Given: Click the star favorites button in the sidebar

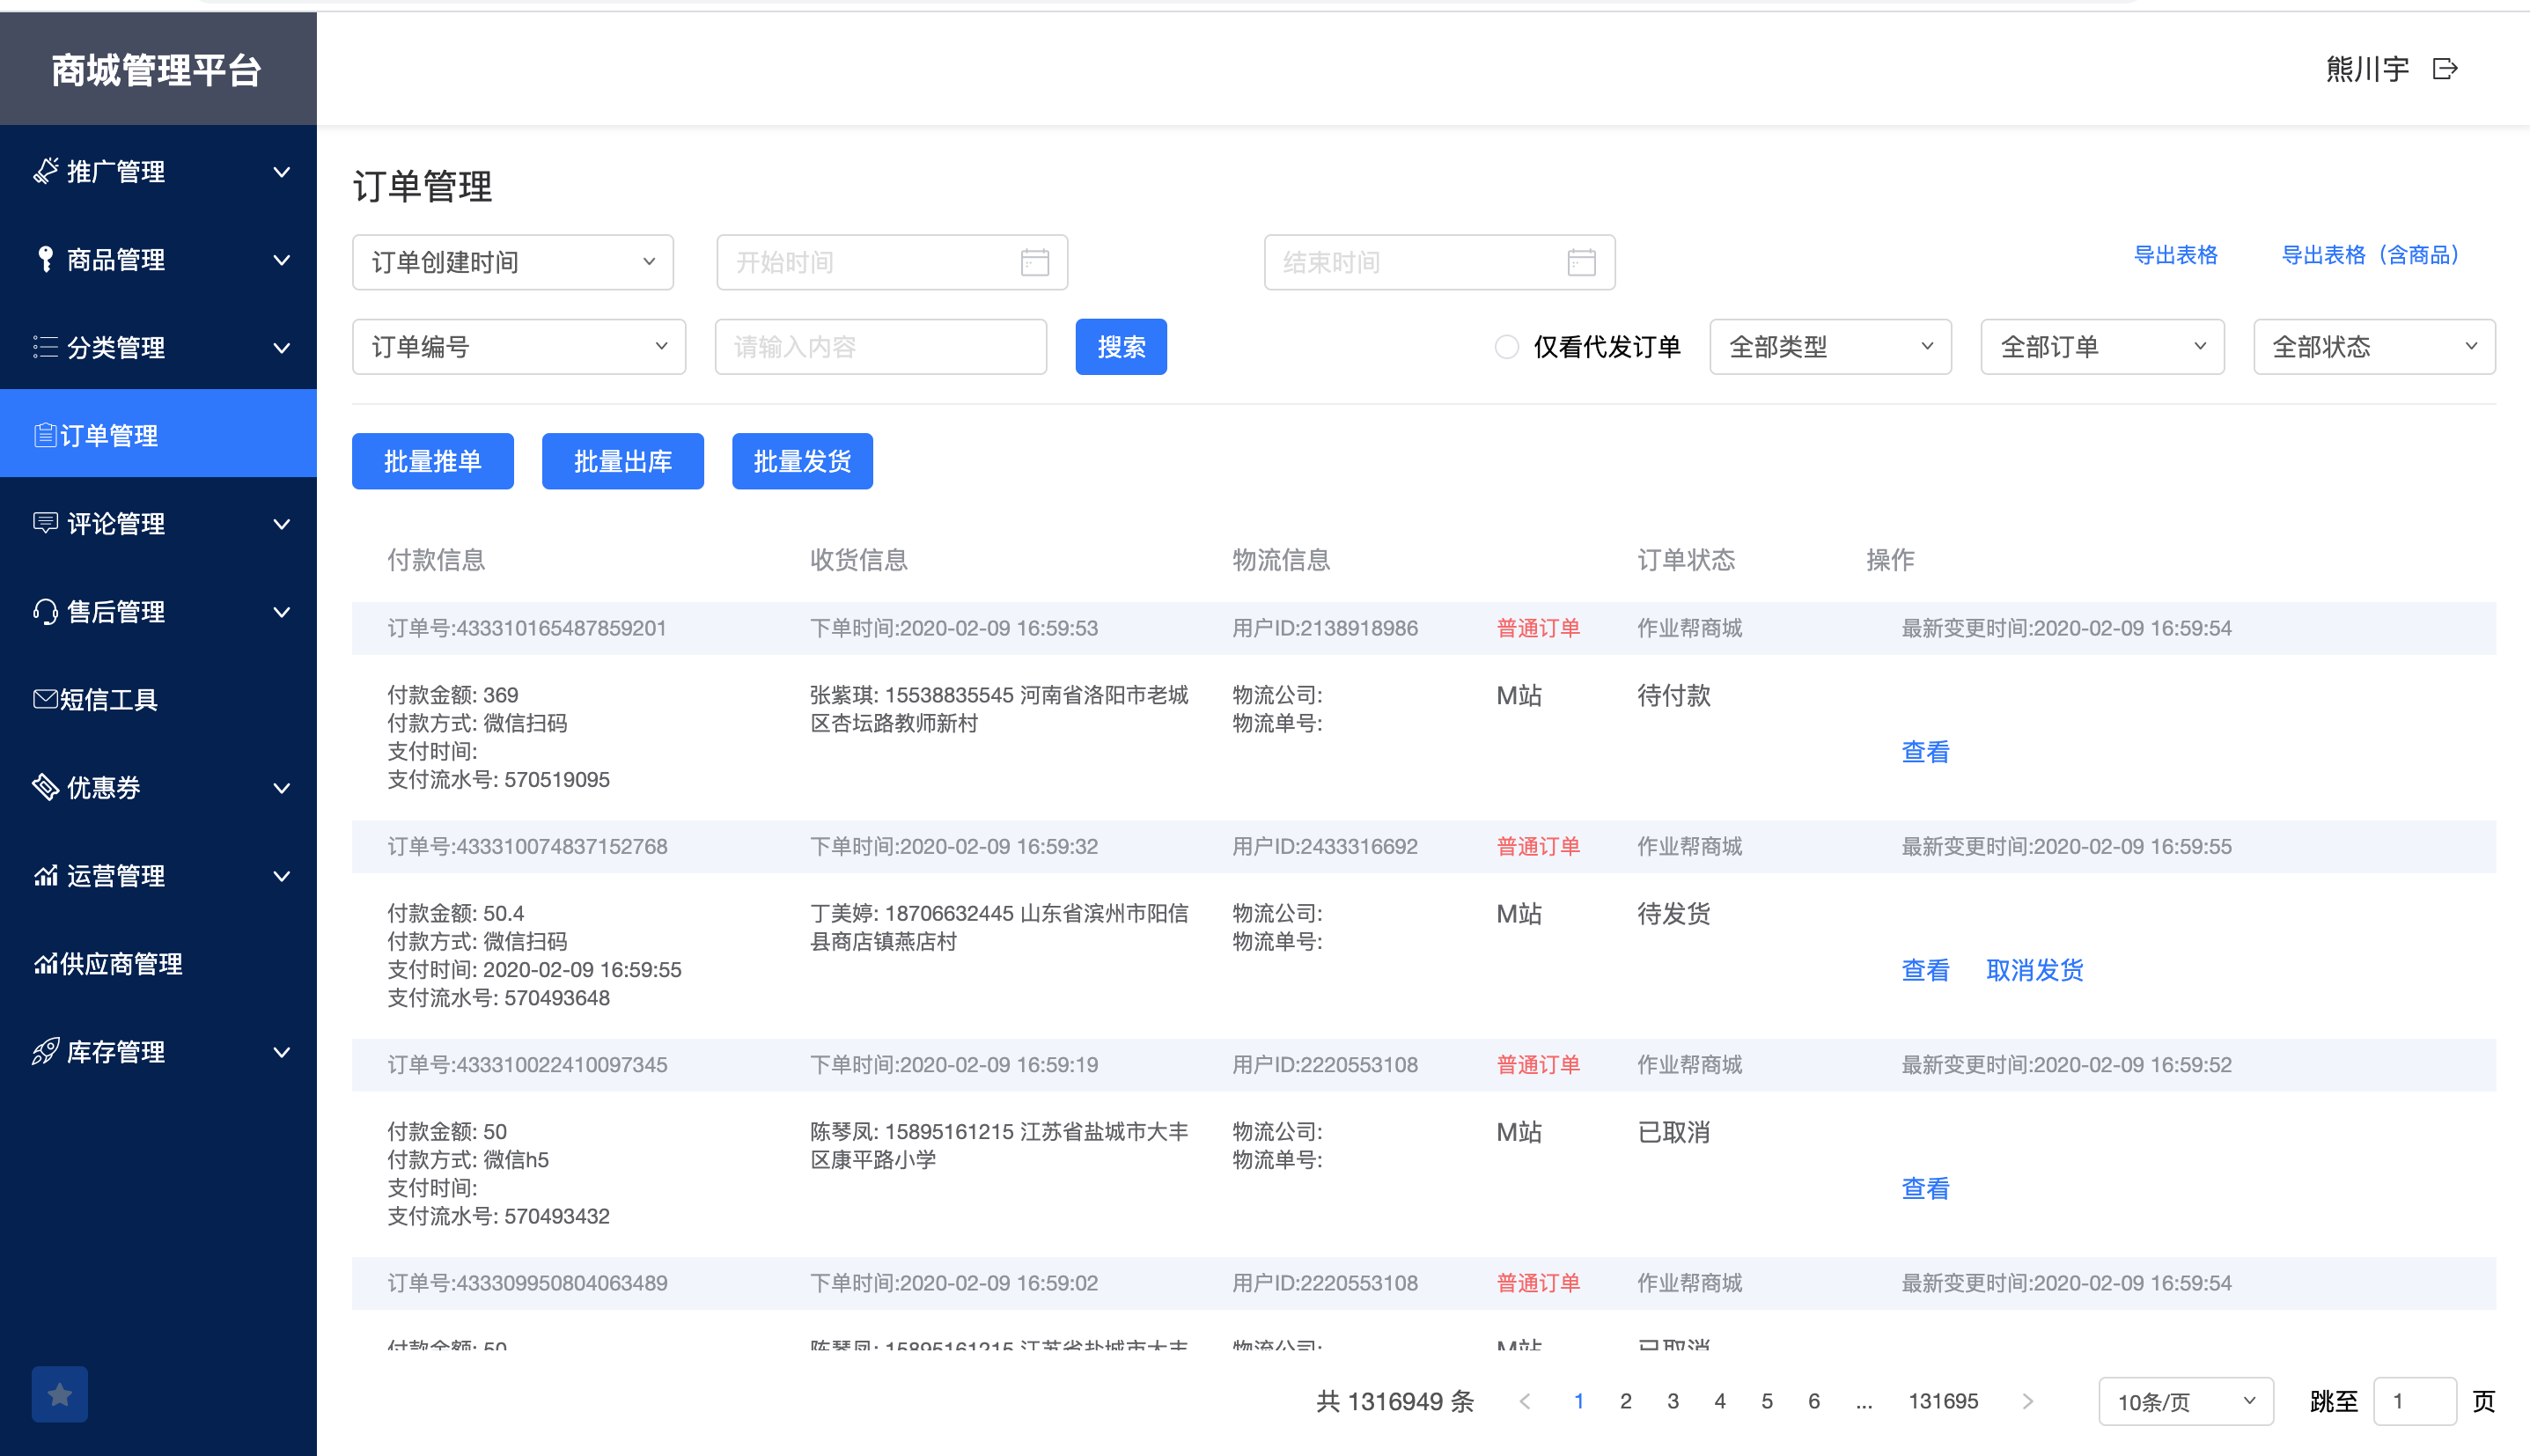Looking at the screenshot, I should coord(60,1394).
